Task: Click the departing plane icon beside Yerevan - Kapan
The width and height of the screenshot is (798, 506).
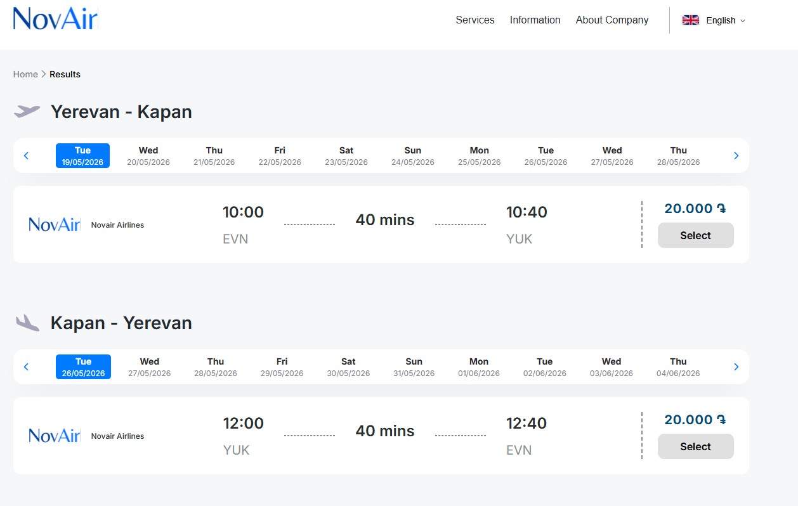Action: pos(27,112)
